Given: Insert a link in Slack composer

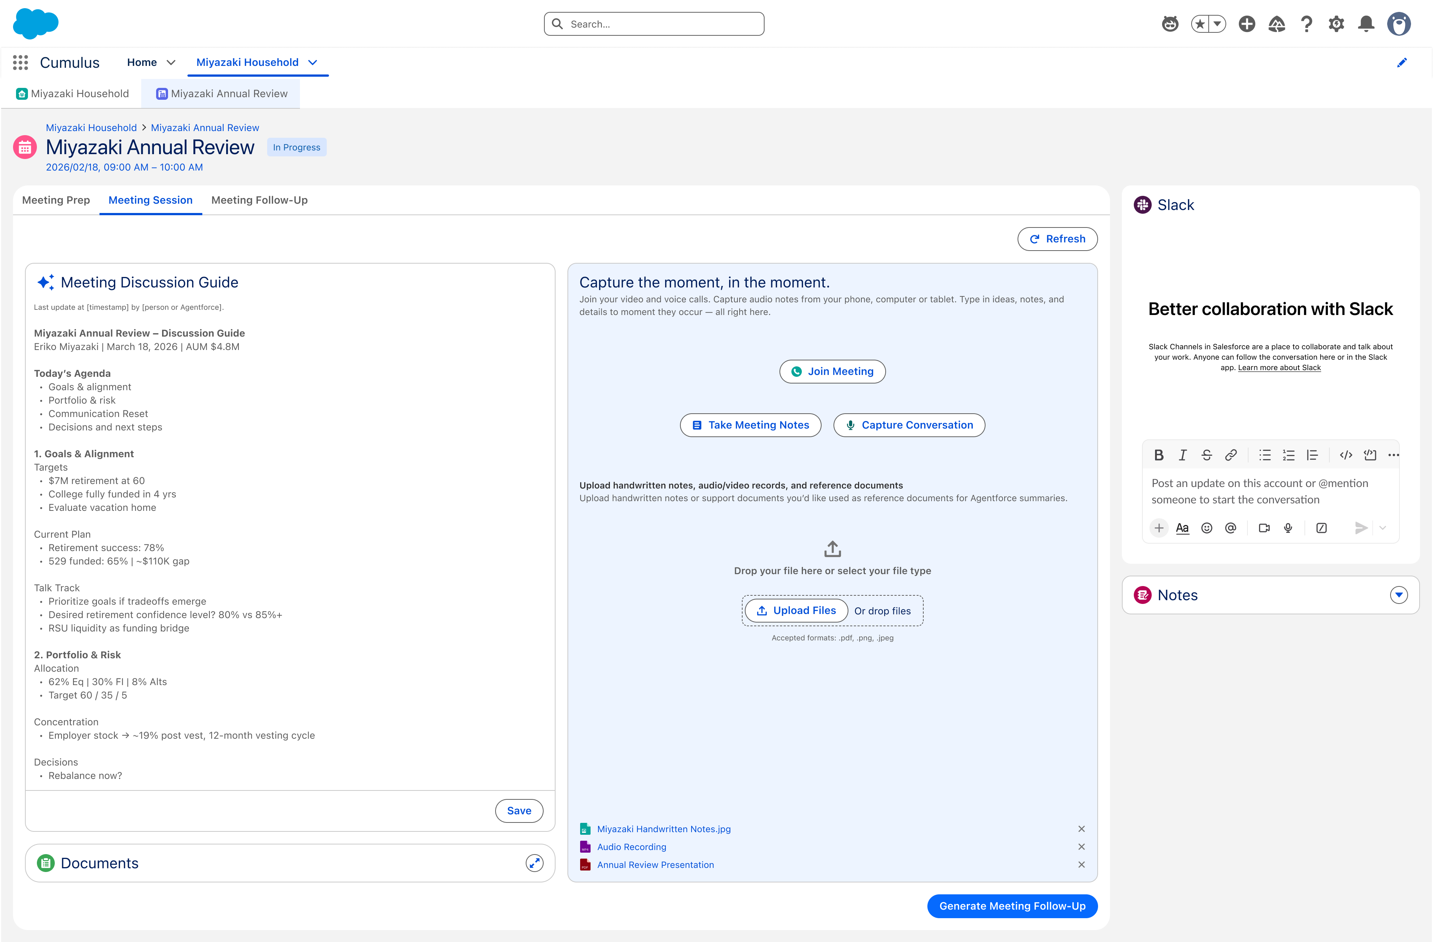Looking at the screenshot, I should click(1231, 455).
